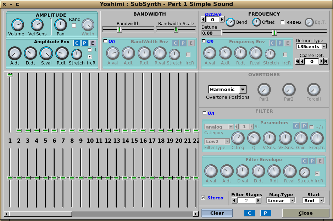This screenshot has width=333, height=221.
Task: Open the Harmonic overtone positions dropdown
Action: tap(227, 90)
